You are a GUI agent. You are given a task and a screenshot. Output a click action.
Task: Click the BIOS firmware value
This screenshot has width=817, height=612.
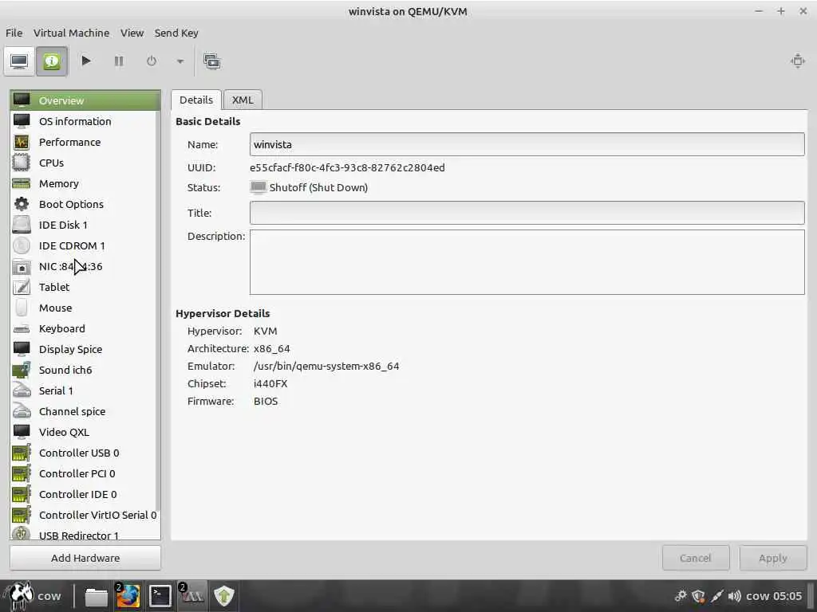[266, 402]
